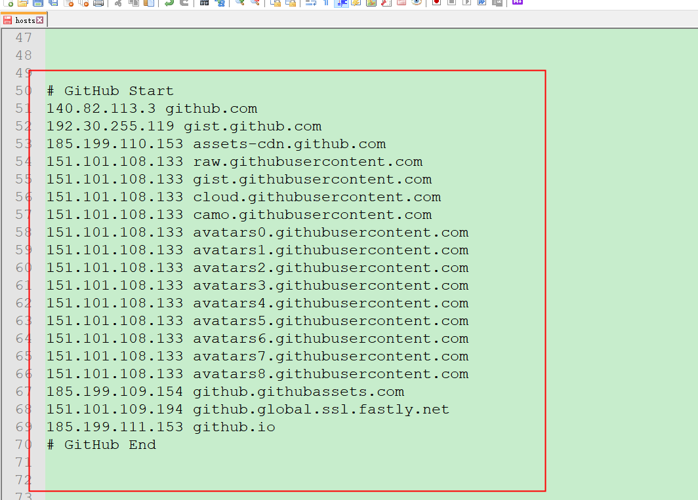
Task: Create a new file with the New toolbar icon
Action: (8, 2)
